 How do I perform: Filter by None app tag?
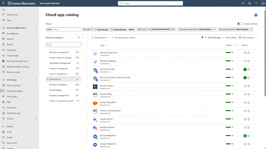(x=131, y=29)
